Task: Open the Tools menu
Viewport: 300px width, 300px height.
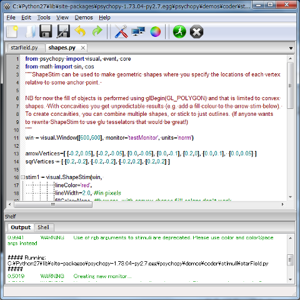Action: point(44,18)
